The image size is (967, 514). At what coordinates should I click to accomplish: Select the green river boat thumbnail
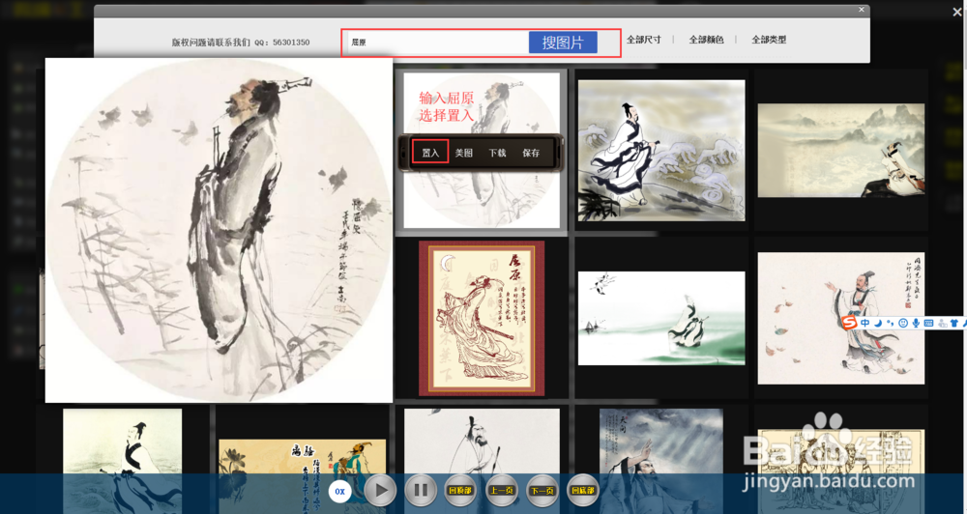661,318
